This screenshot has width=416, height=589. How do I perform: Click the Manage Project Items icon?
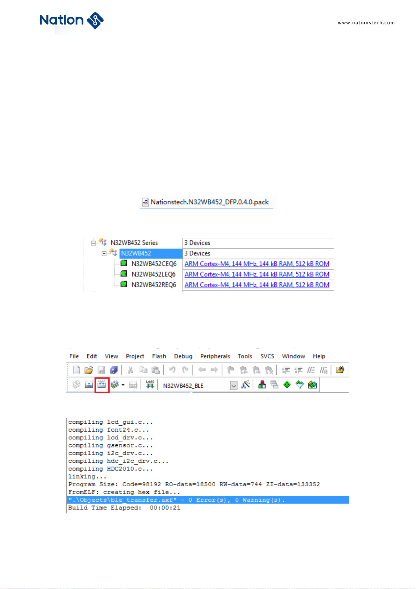pos(262,385)
